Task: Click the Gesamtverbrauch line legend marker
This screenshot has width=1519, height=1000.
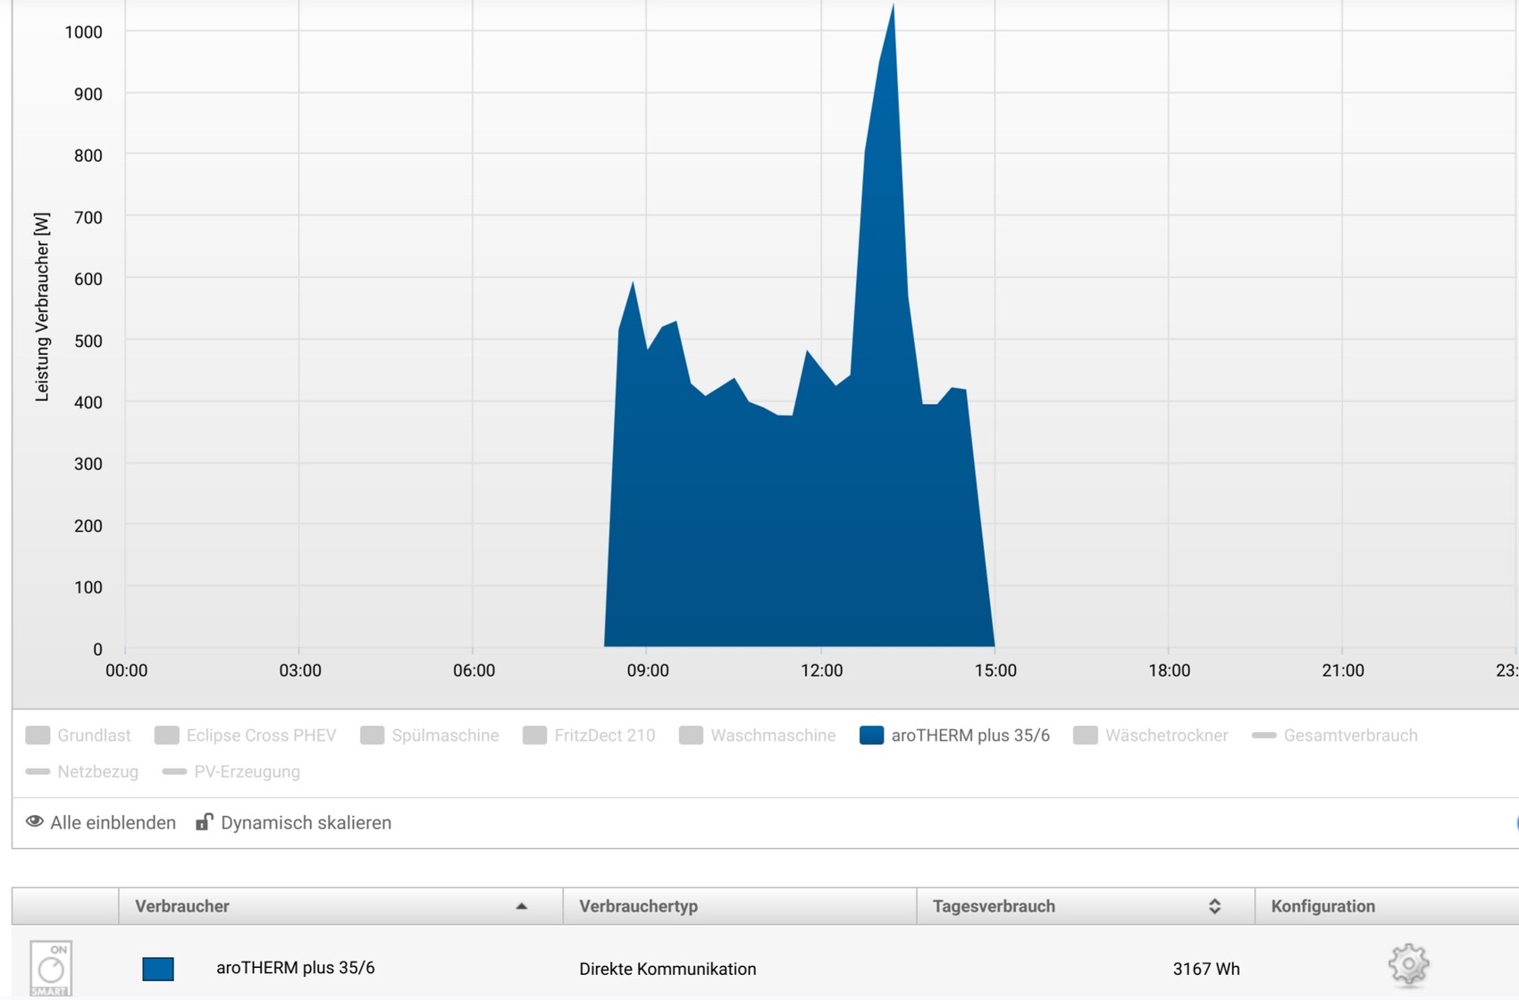Action: coord(1263,735)
